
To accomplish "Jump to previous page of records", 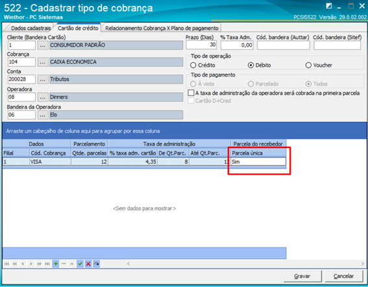I will tap(14, 264).
